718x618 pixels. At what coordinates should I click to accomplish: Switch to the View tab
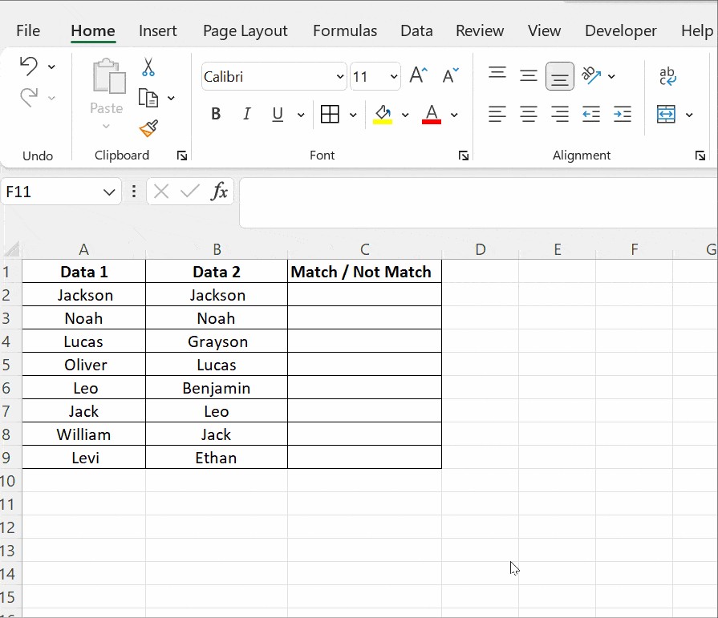click(544, 30)
